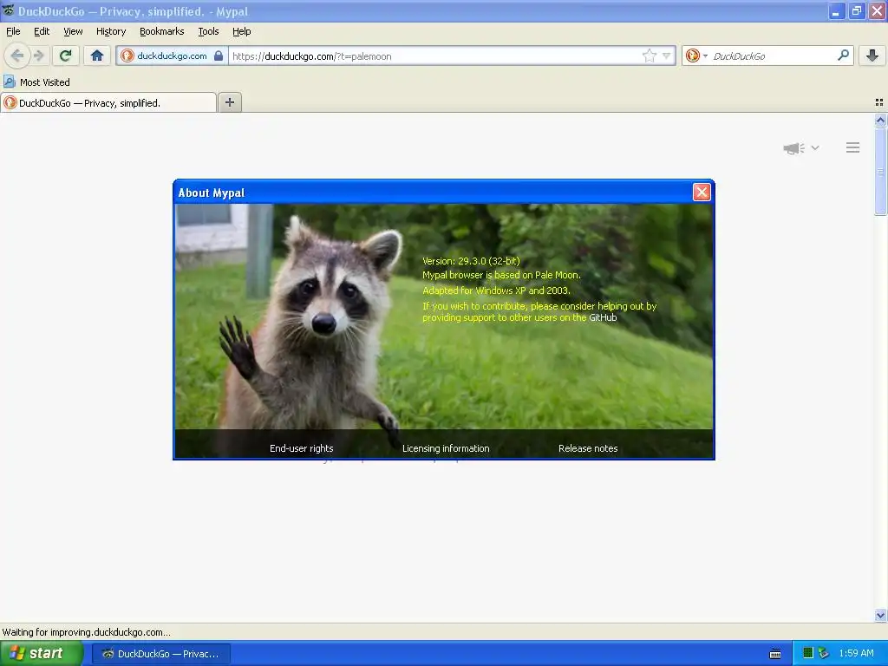Screen dimensions: 888x666
Task: Open End-user rights link
Action: point(301,448)
